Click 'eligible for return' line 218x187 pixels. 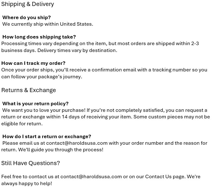[22, 124]
